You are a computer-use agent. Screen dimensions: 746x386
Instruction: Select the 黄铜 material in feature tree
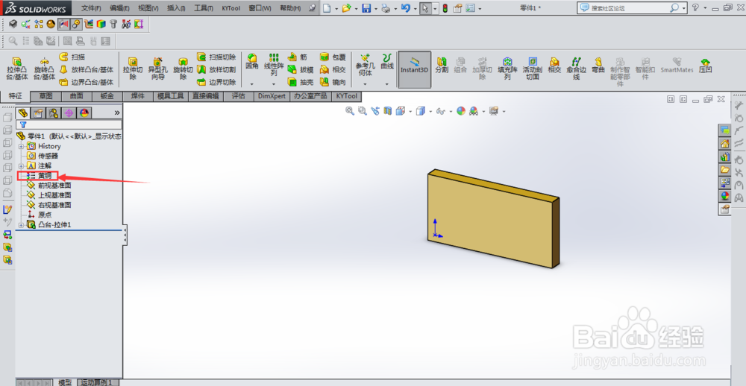[45, 175]
